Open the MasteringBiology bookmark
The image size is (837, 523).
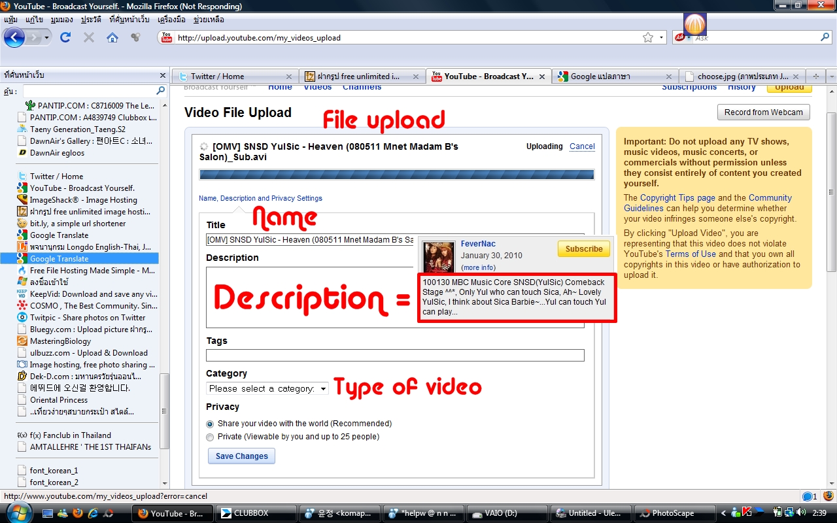(60, 341)
